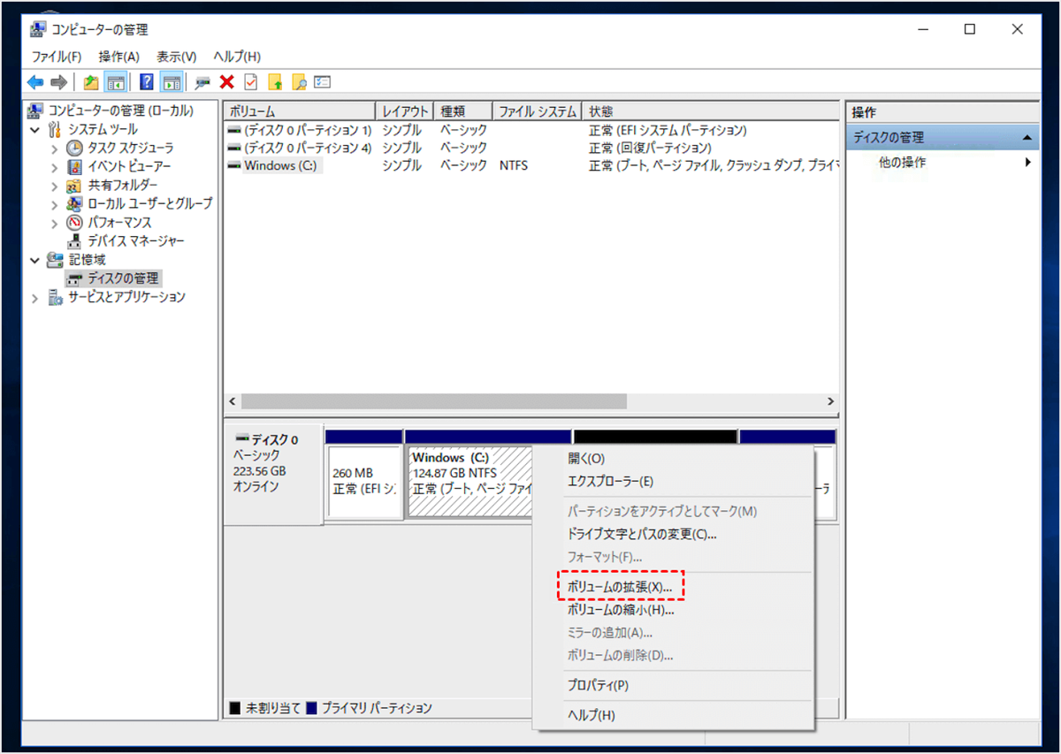The image size is (1061, 754).
Task: Click the checklist settings toolbar icon
Action: pos(323,82)
